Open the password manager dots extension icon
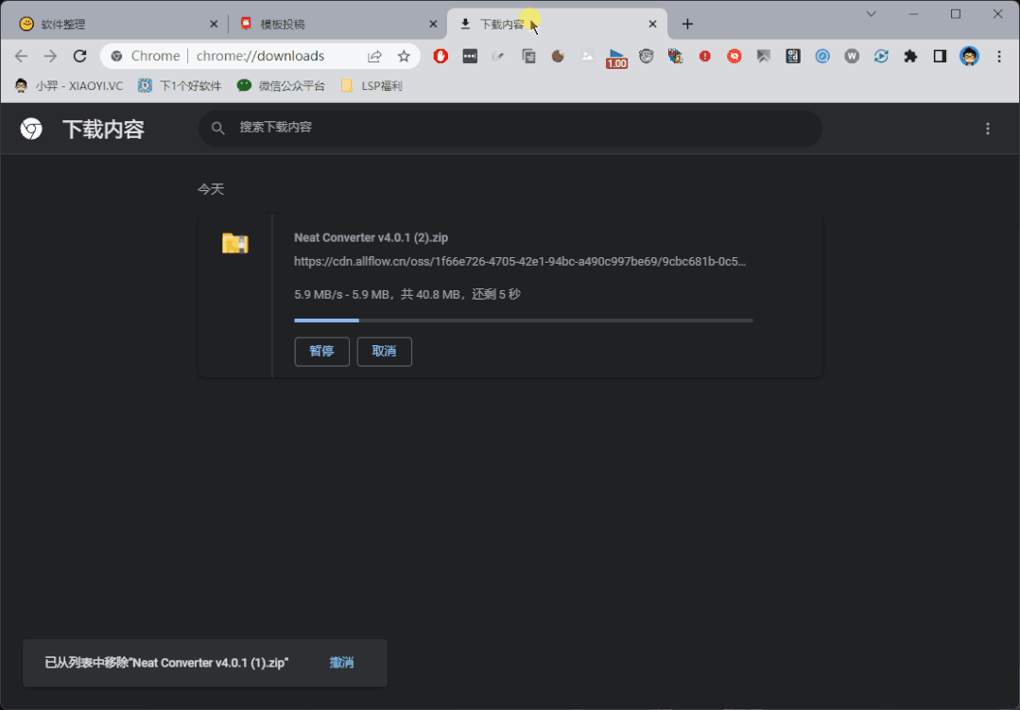 470,56
